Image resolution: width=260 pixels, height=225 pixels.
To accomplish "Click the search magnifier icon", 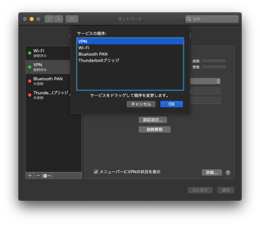I will 189,19.
